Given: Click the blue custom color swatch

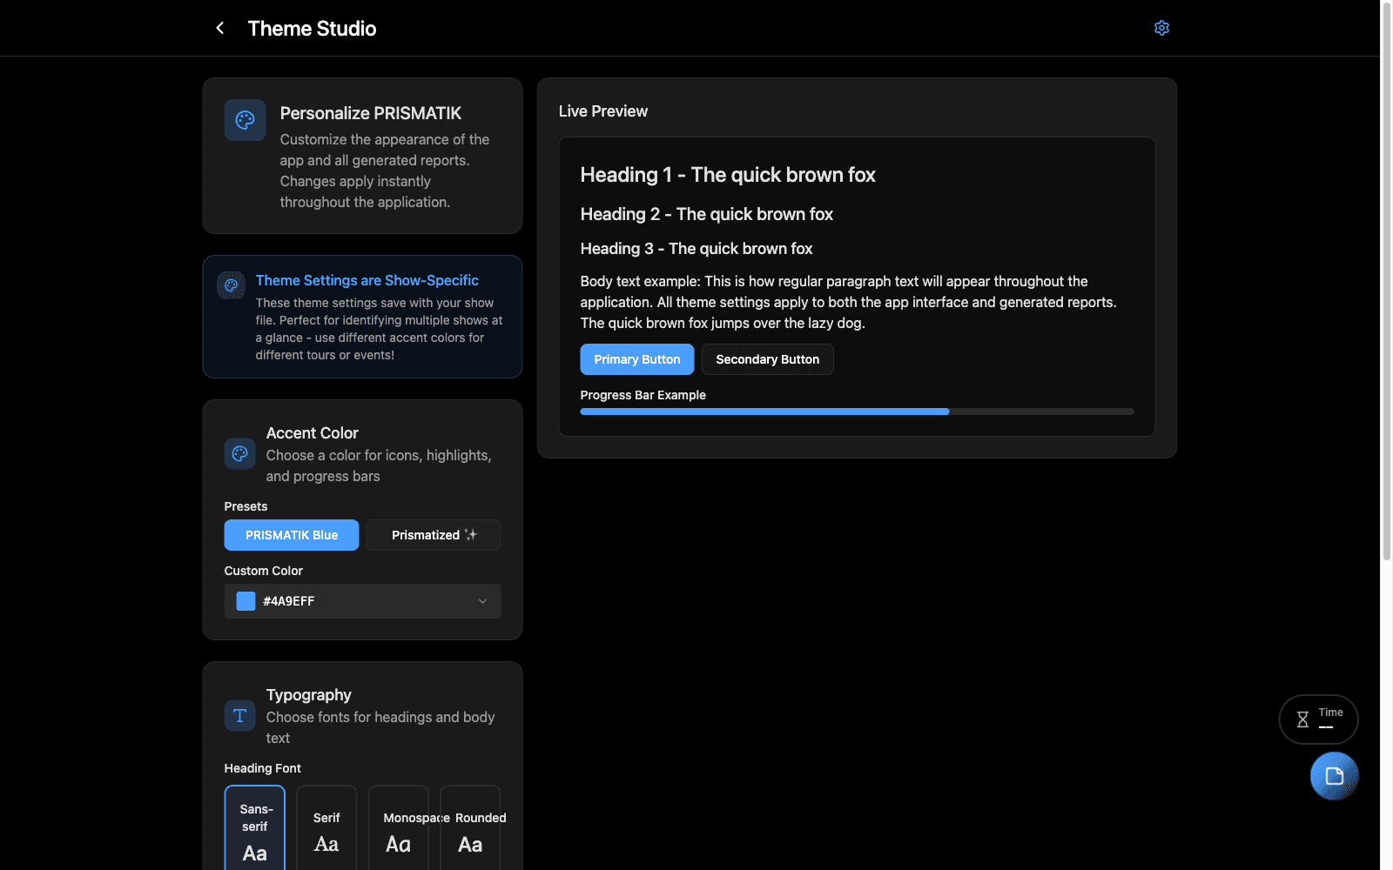Looking at the screenshot, I should pos(246,601).
